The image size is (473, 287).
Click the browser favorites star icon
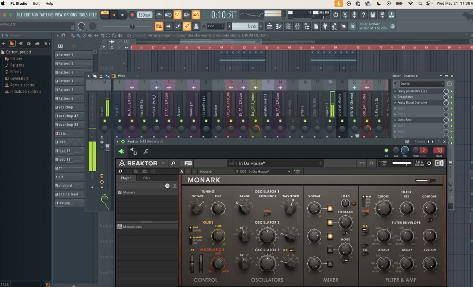click(x=46, y=43)
